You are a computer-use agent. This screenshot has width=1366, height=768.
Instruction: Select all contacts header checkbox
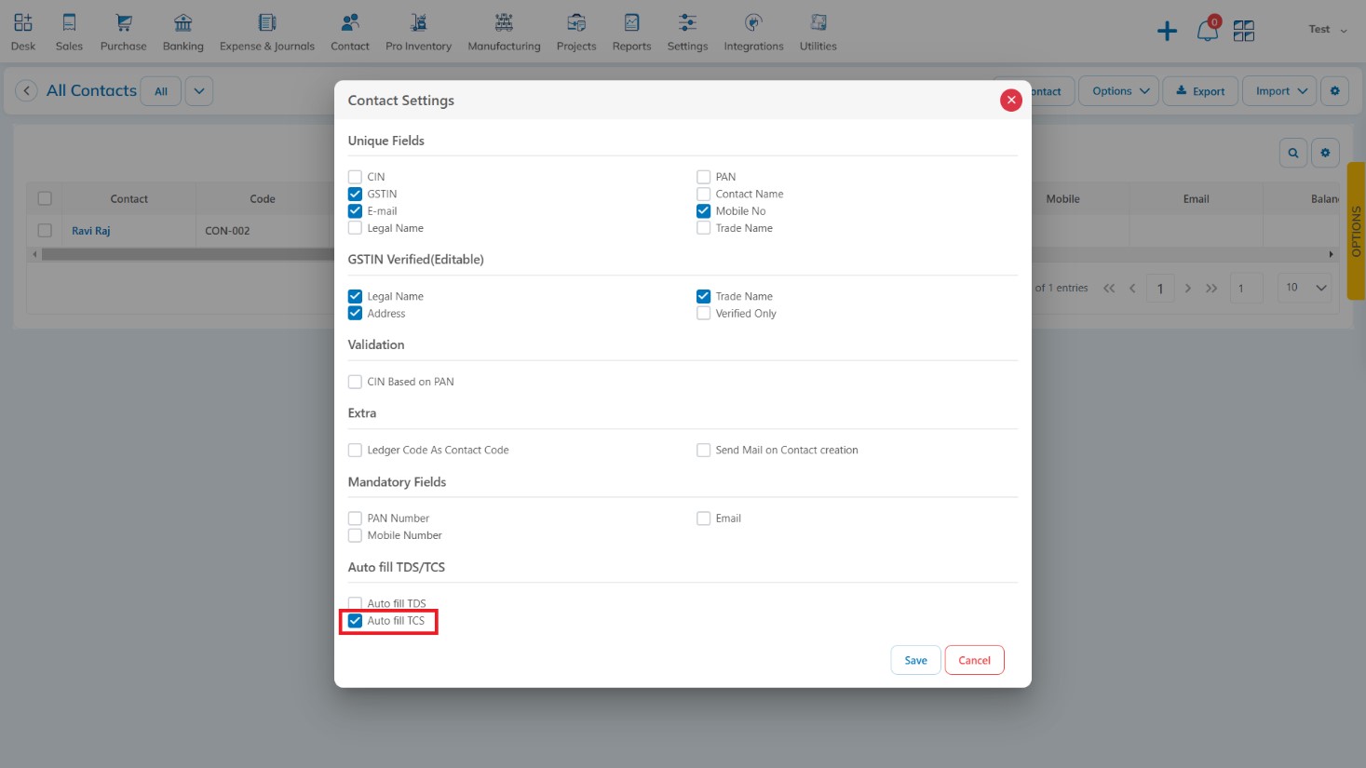click(45, 198)
